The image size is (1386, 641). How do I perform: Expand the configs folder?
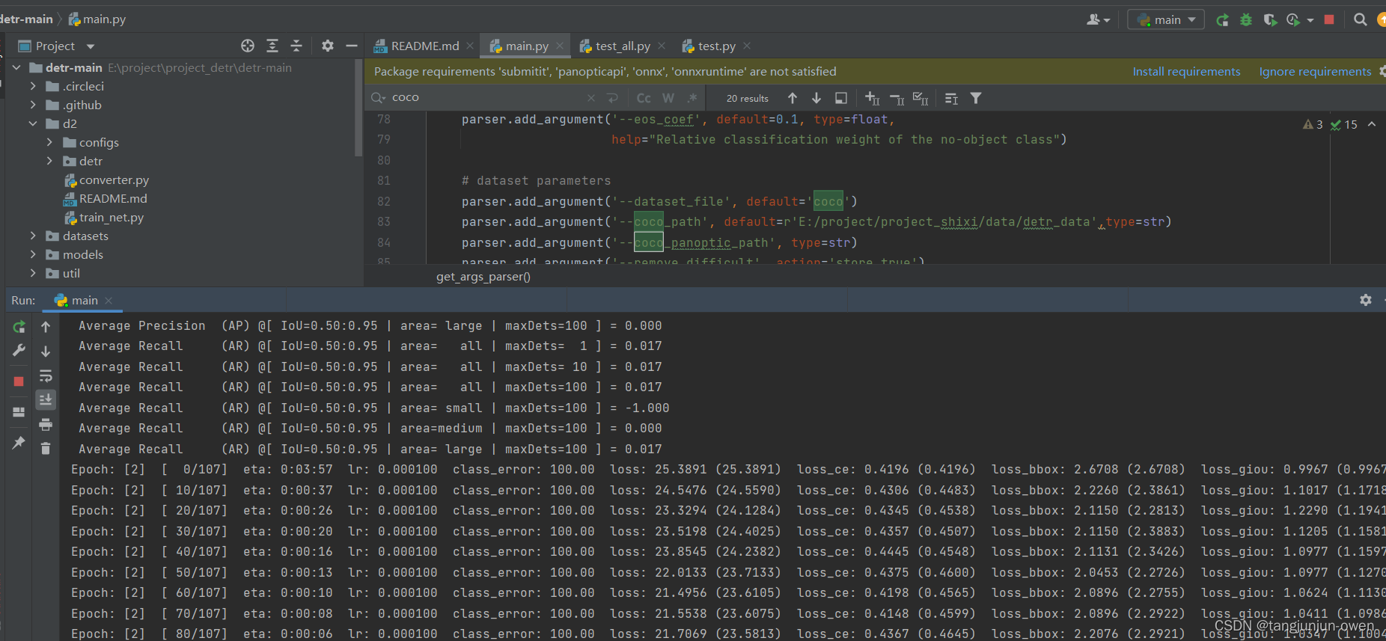(x=49, y=143)
